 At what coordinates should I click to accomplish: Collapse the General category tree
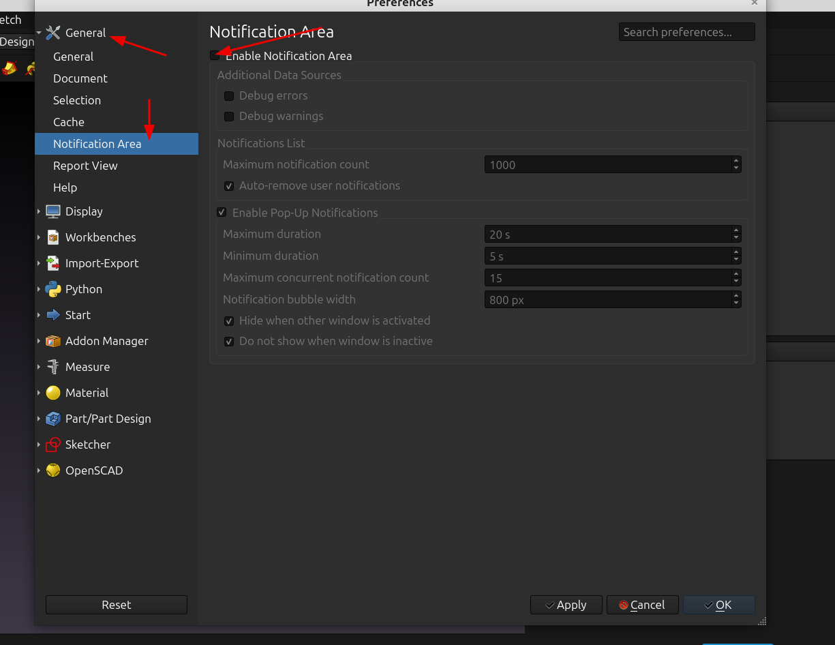[x=40, y=33]
